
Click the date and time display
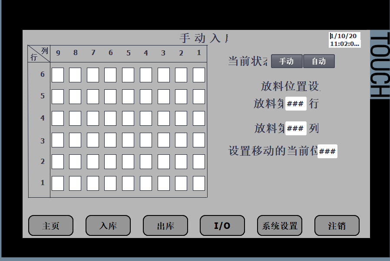345,40
